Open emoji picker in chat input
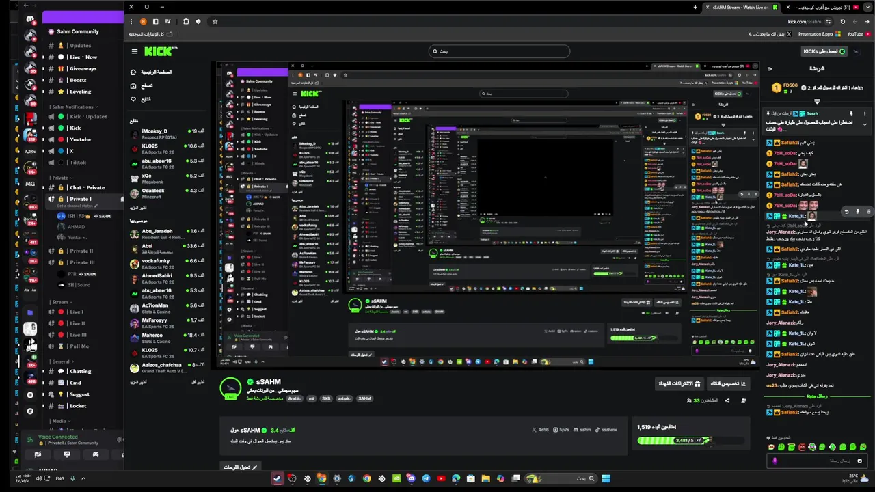 (860, 461)
